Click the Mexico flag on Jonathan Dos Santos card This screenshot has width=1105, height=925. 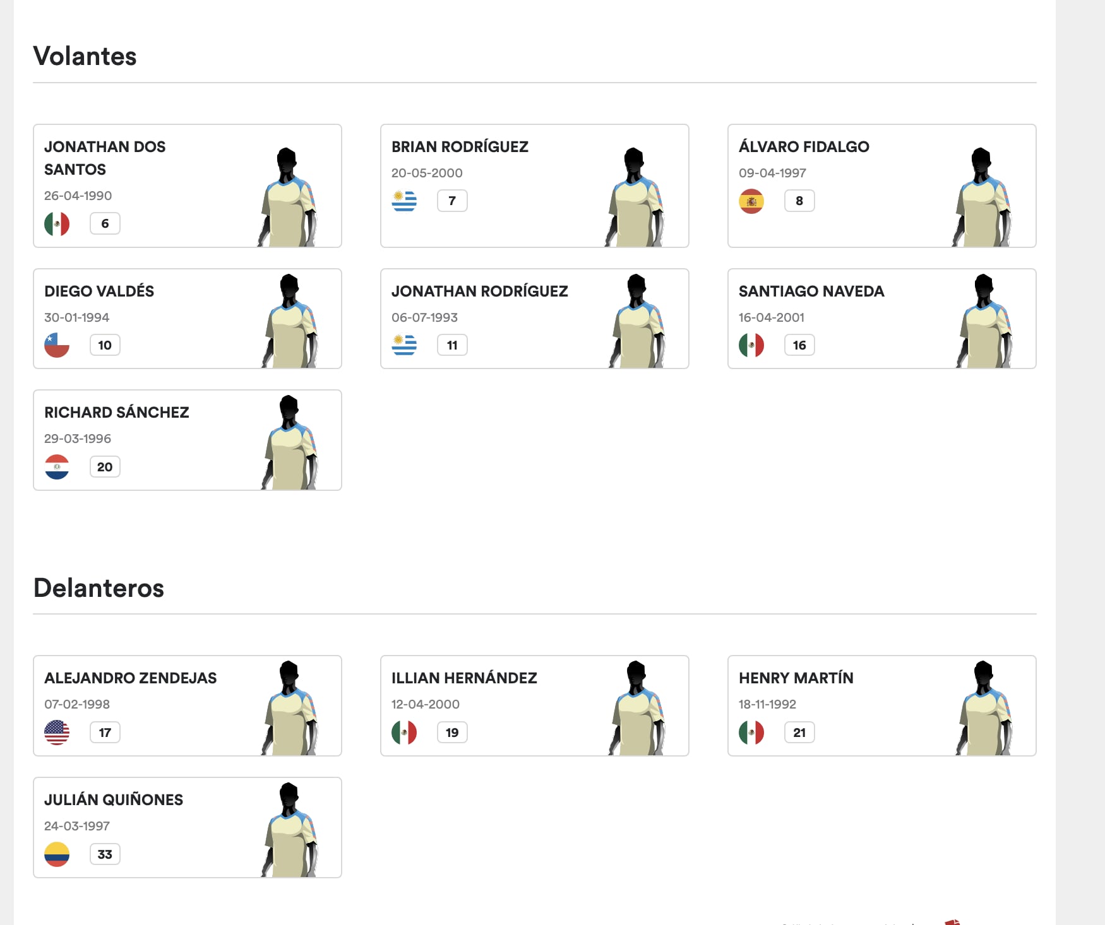coord(58,223)
